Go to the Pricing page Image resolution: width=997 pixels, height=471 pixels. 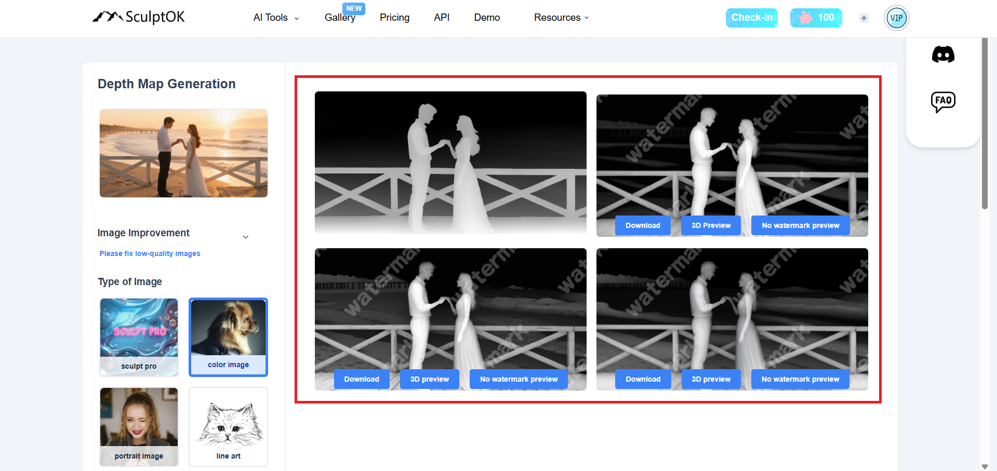pos(394,17)
